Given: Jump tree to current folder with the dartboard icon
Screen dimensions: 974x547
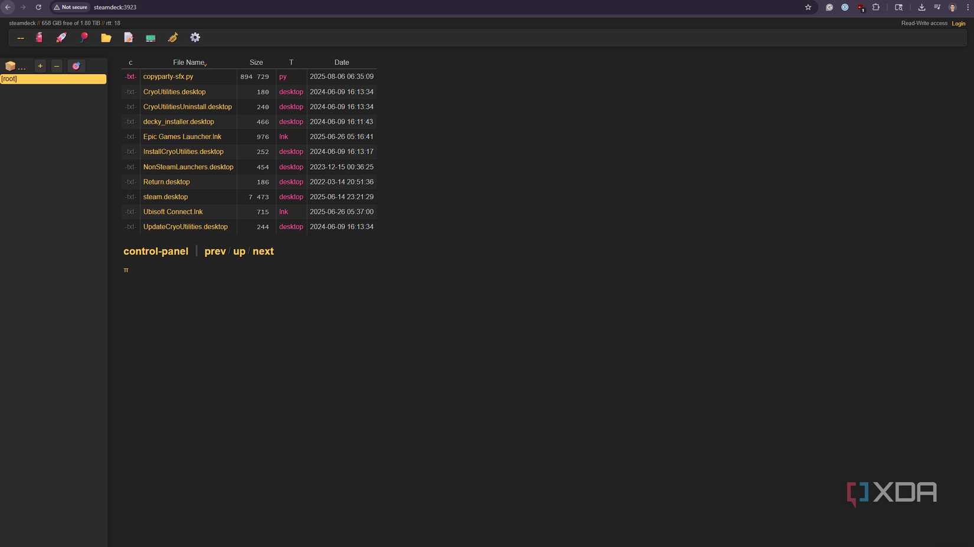Looking at the screenshot, I should (x=76, y=65).
